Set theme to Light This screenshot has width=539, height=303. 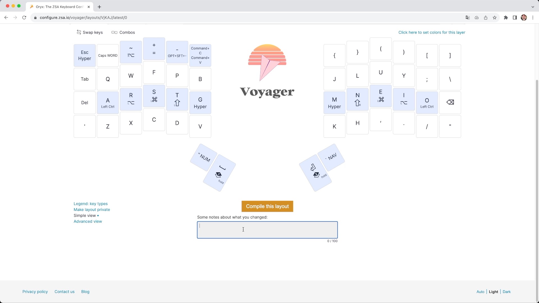pos(493,292)
